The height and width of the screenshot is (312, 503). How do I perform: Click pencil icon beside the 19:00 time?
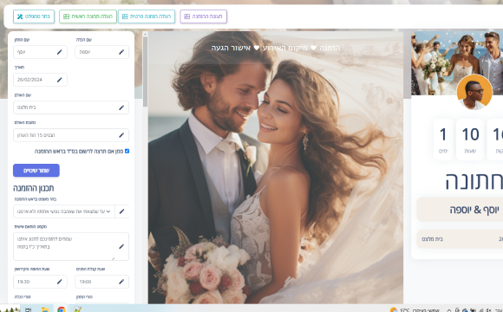(121, 282)
